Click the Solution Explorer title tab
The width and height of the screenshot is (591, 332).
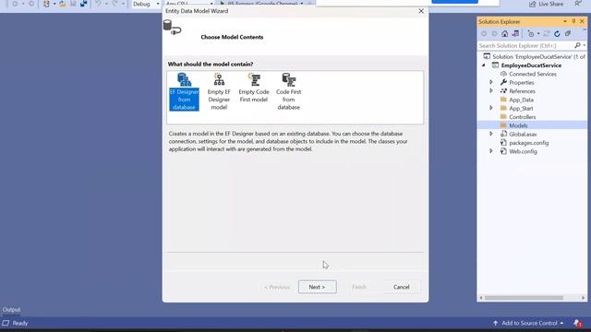coord(500,22)
